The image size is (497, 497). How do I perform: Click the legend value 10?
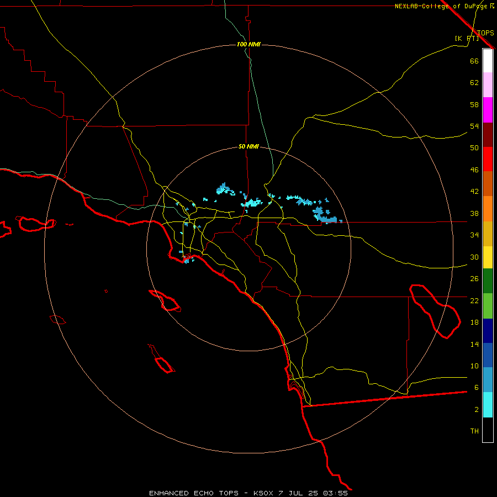(x=474, y=366)
